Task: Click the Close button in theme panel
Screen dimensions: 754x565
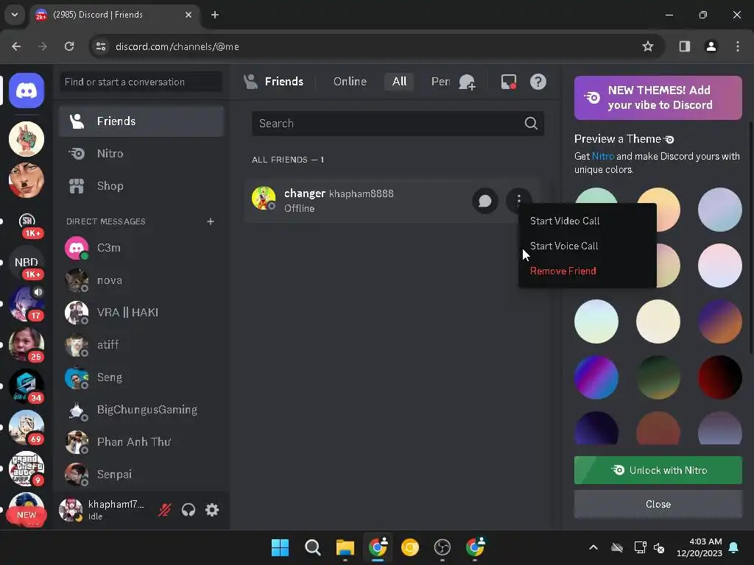Action: (658, 505)
